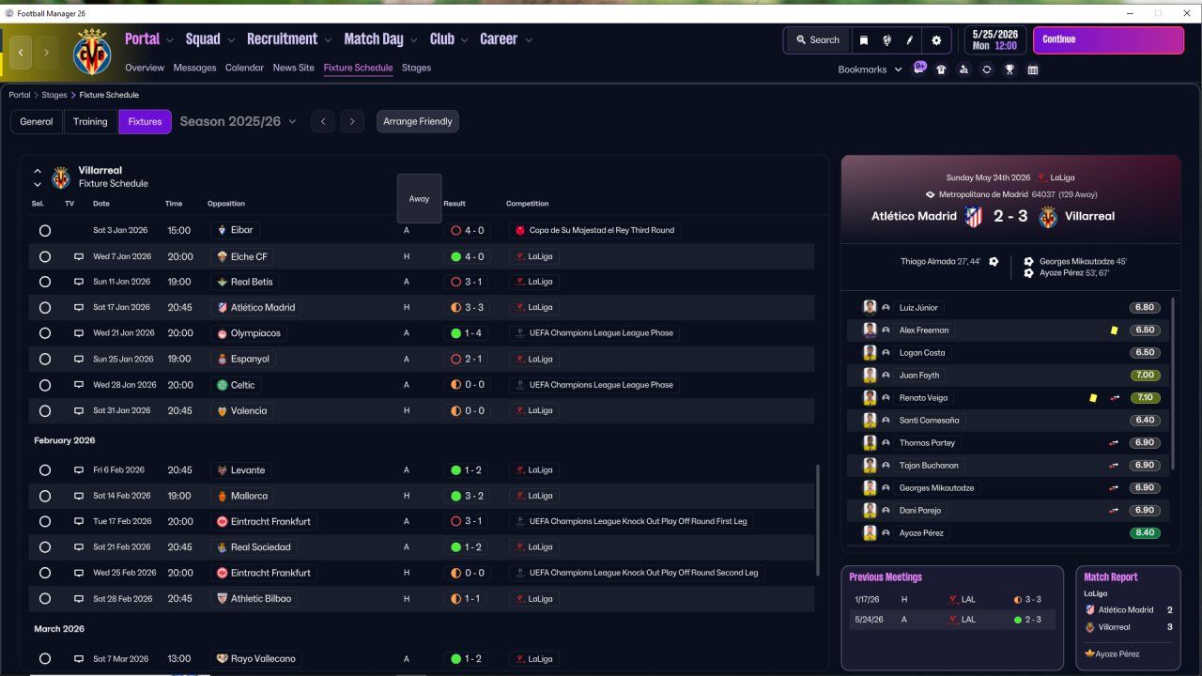Image resolution: width=1202 pixels, height=676 pixels.
Task: Go to next season with right chevron
Action: (x=352, y=121)
